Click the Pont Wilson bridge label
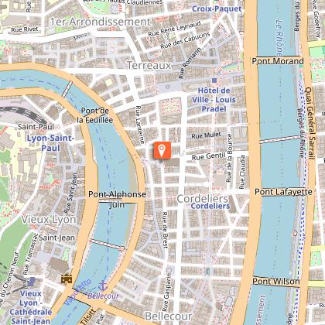The height and width of the screenshot is (325, 325). pos(276,281)
